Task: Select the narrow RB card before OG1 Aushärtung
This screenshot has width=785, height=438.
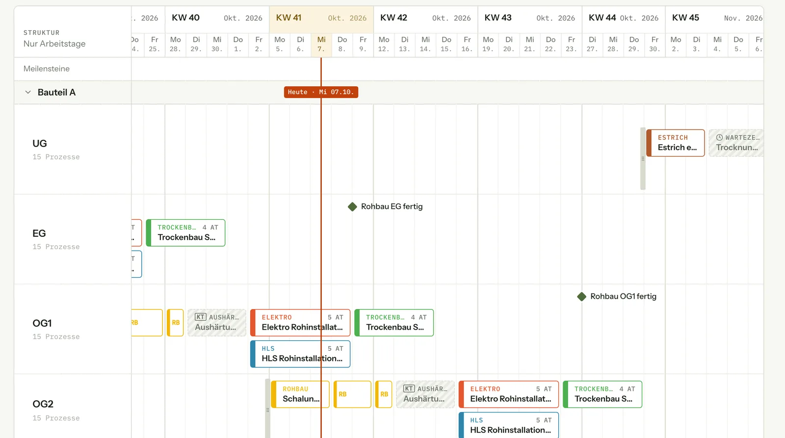Action: (x=175, y=322)
